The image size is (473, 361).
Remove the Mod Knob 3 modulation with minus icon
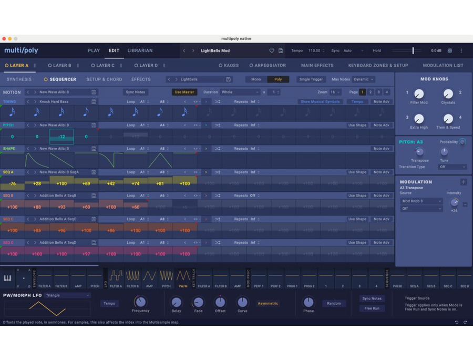pyautogui.click(x=465, y=204)
